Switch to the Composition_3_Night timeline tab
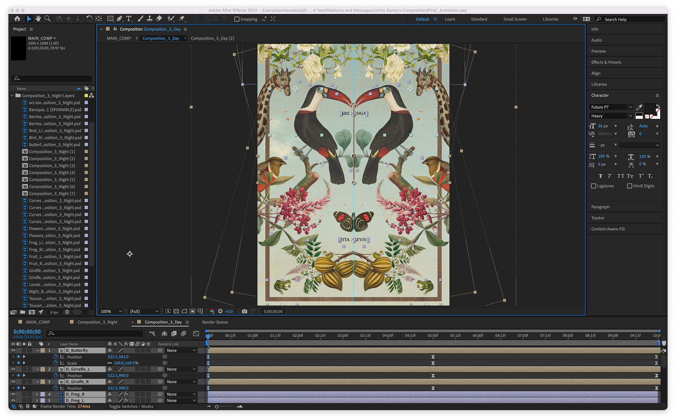 point(97,322)
